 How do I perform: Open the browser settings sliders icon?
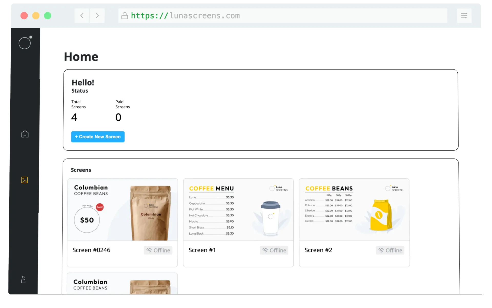(x=464, y=16)
